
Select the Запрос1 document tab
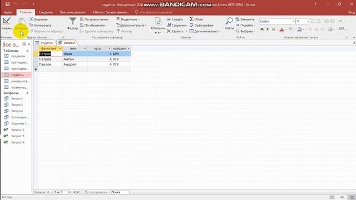67,43
